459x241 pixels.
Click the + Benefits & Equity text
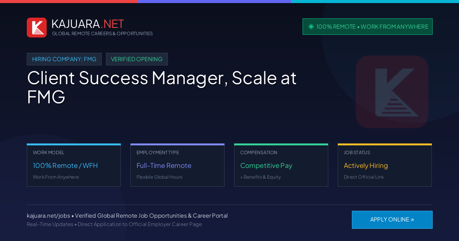pyautogui.click(x=260, y=177)
